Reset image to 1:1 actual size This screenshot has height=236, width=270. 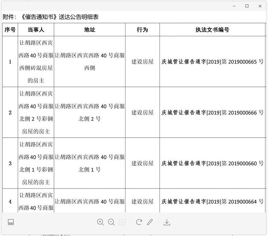(x=122, y=222)
